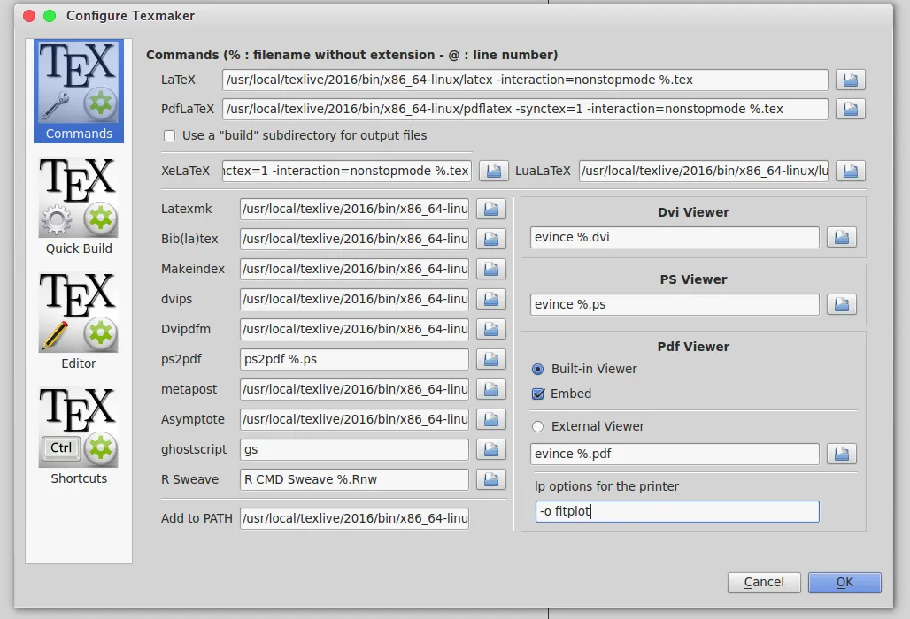
Task: Enable the "build" subdirectory option
Action: (169, 135)
